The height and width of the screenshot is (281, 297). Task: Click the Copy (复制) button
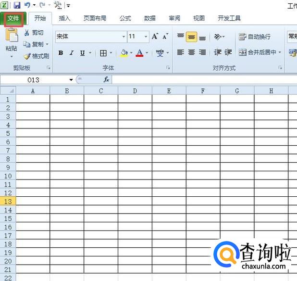37,44
